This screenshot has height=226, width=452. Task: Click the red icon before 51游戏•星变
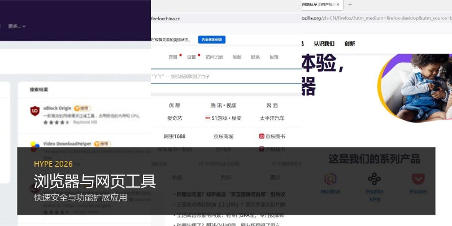[207, 118]
